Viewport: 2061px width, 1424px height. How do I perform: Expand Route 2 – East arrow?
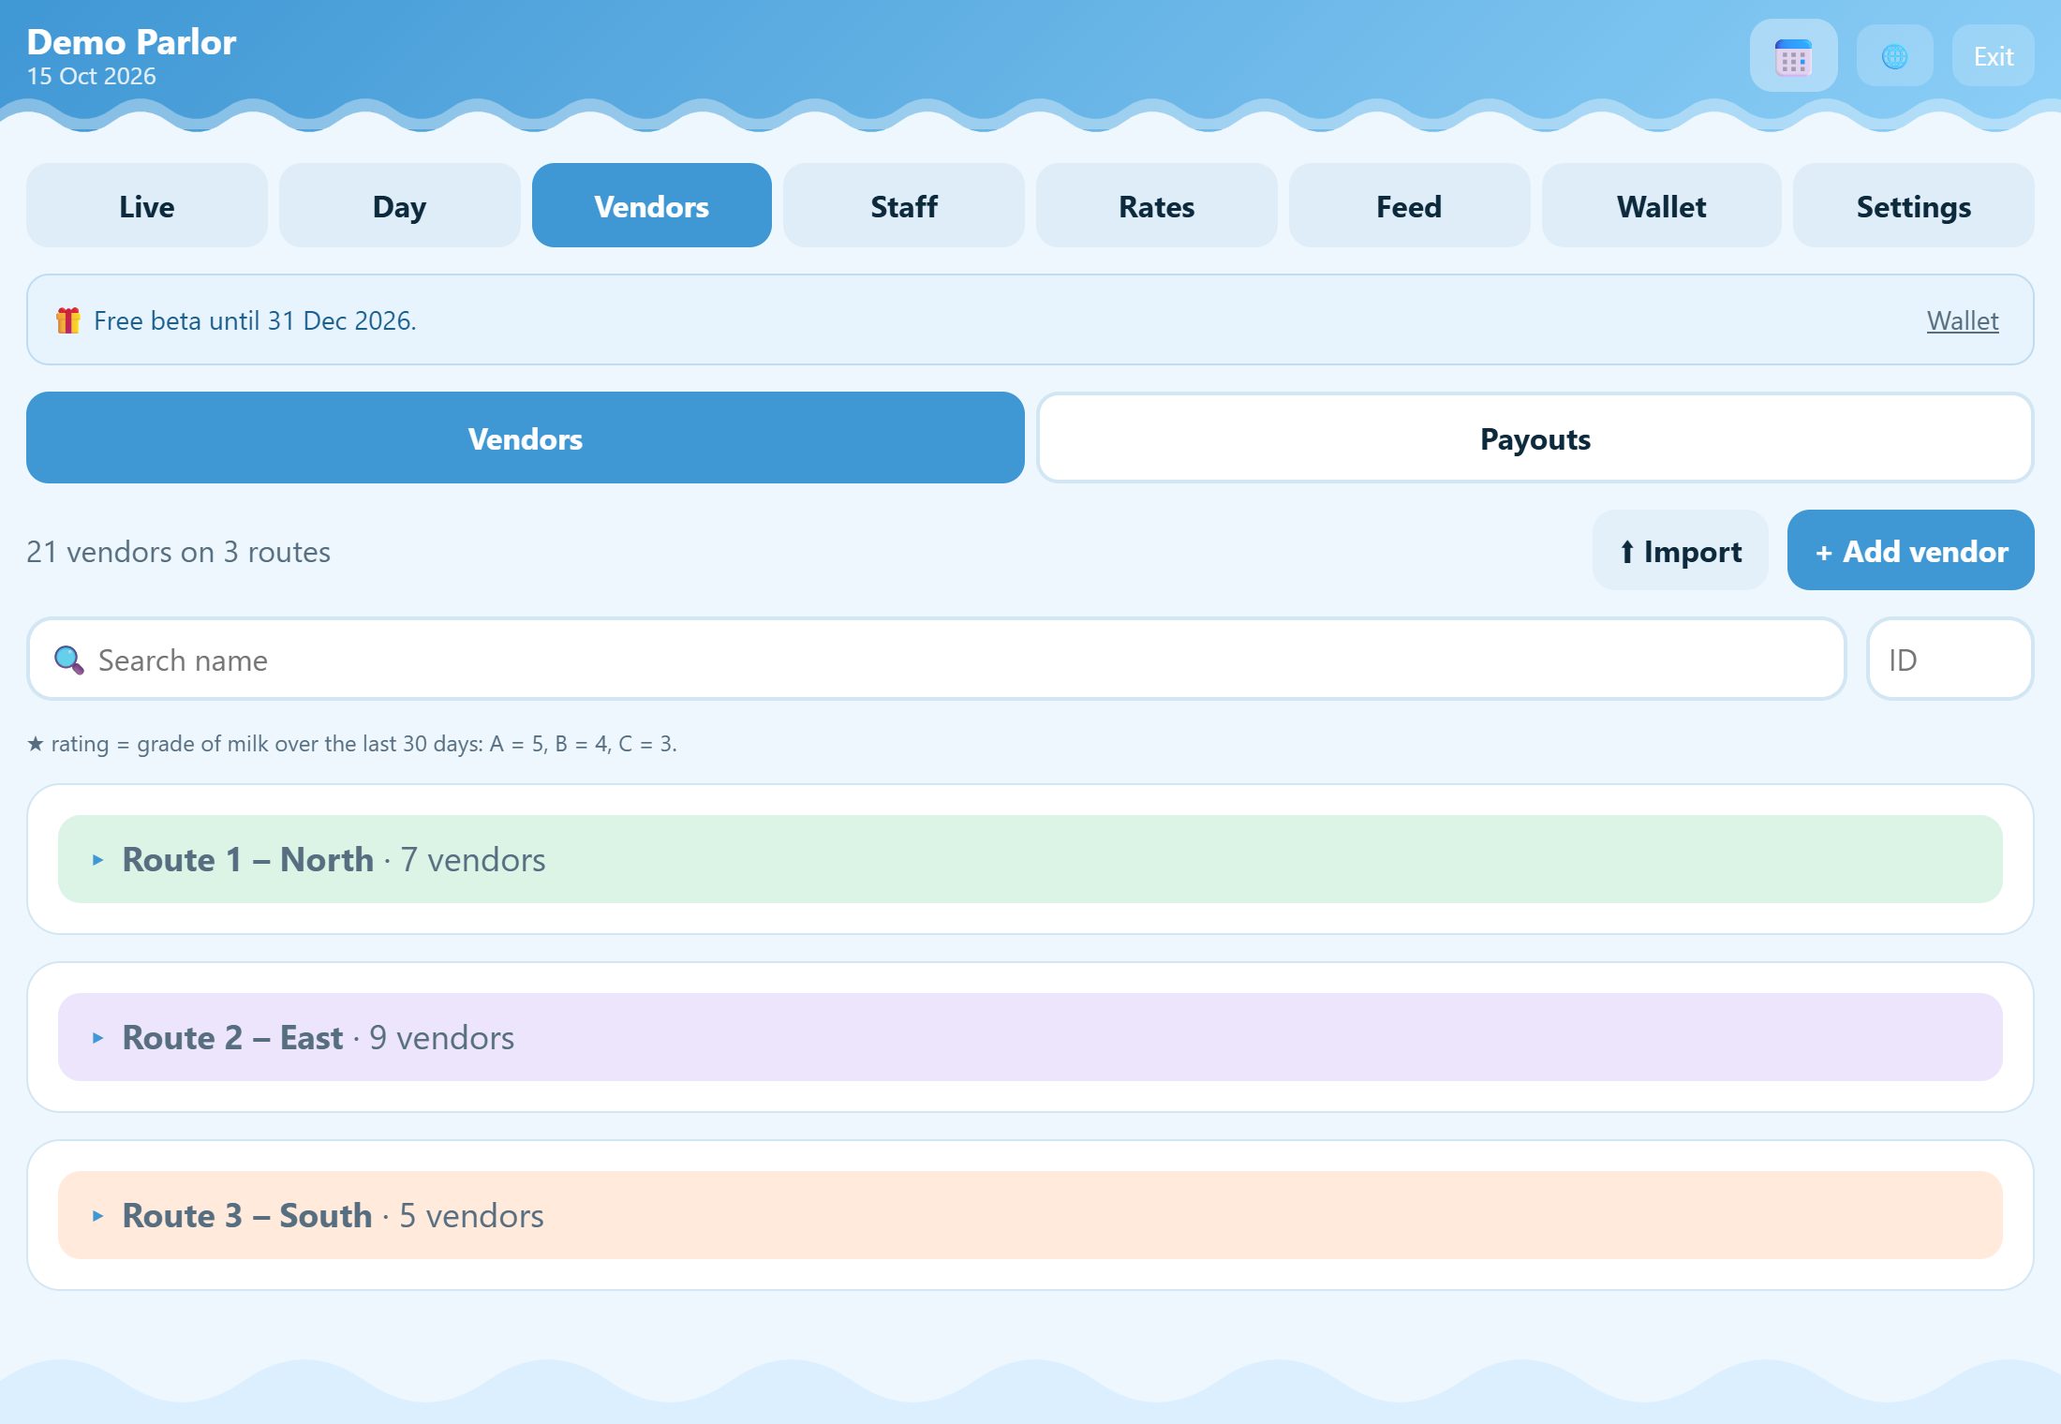(x=97, y=1038)
